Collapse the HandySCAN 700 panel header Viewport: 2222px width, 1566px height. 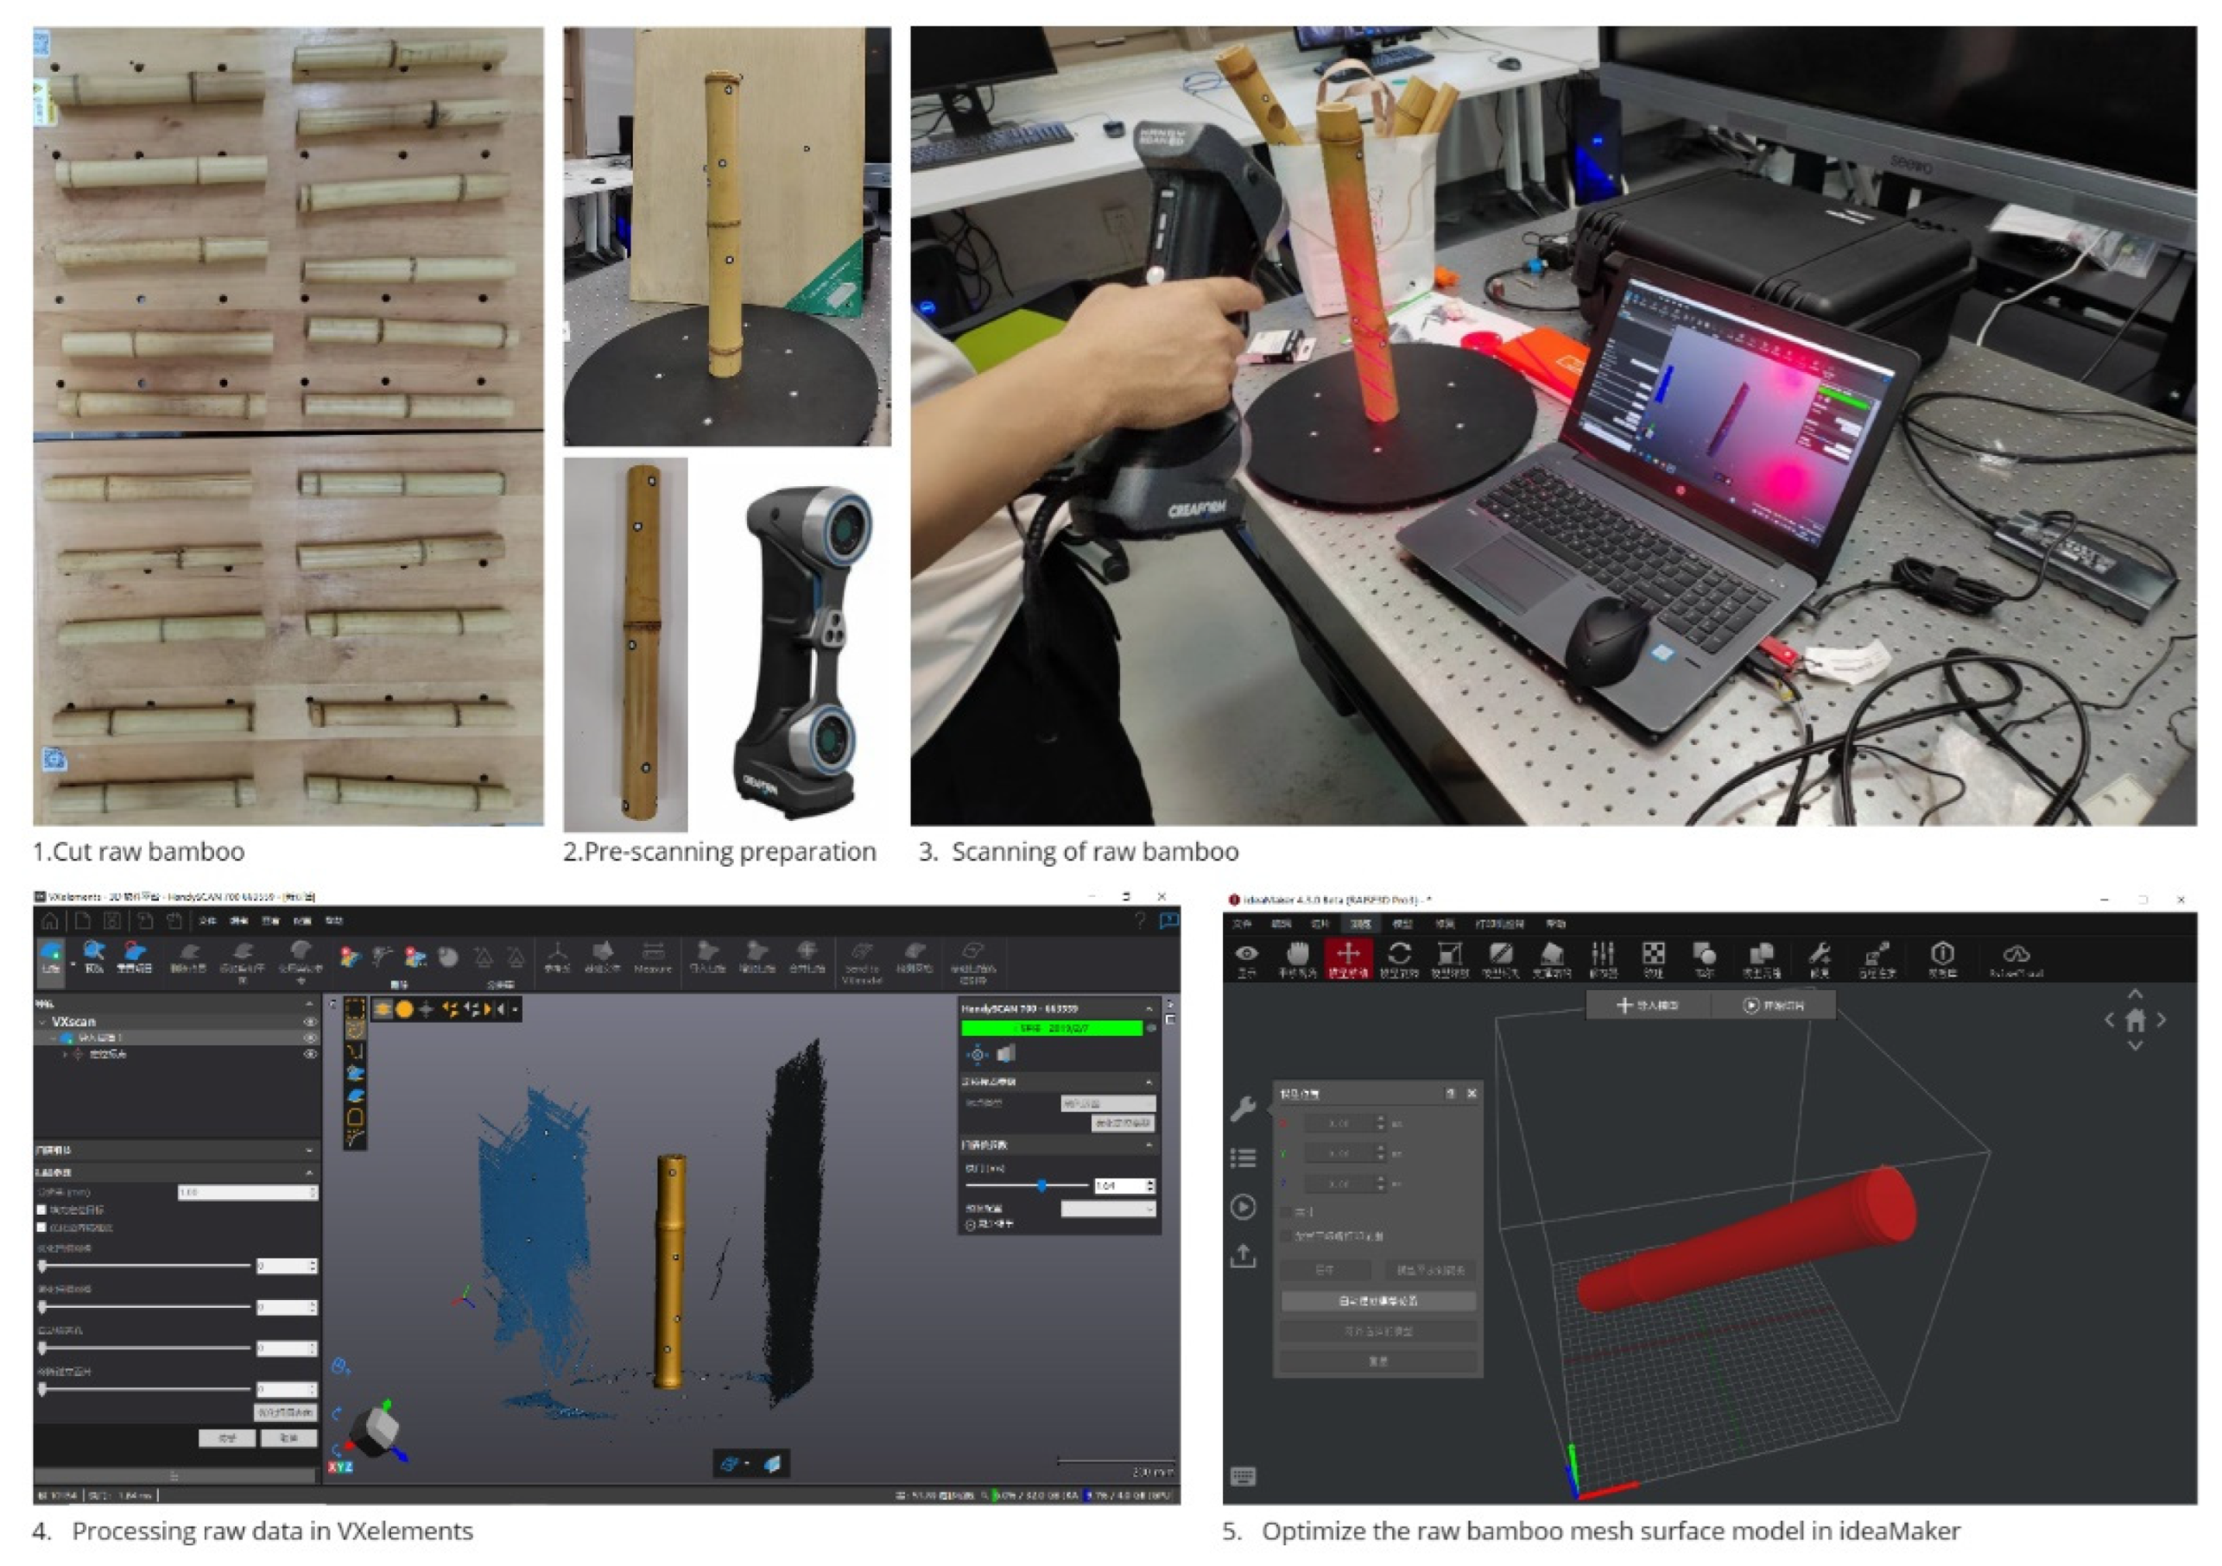(x=1149, y=1008)
